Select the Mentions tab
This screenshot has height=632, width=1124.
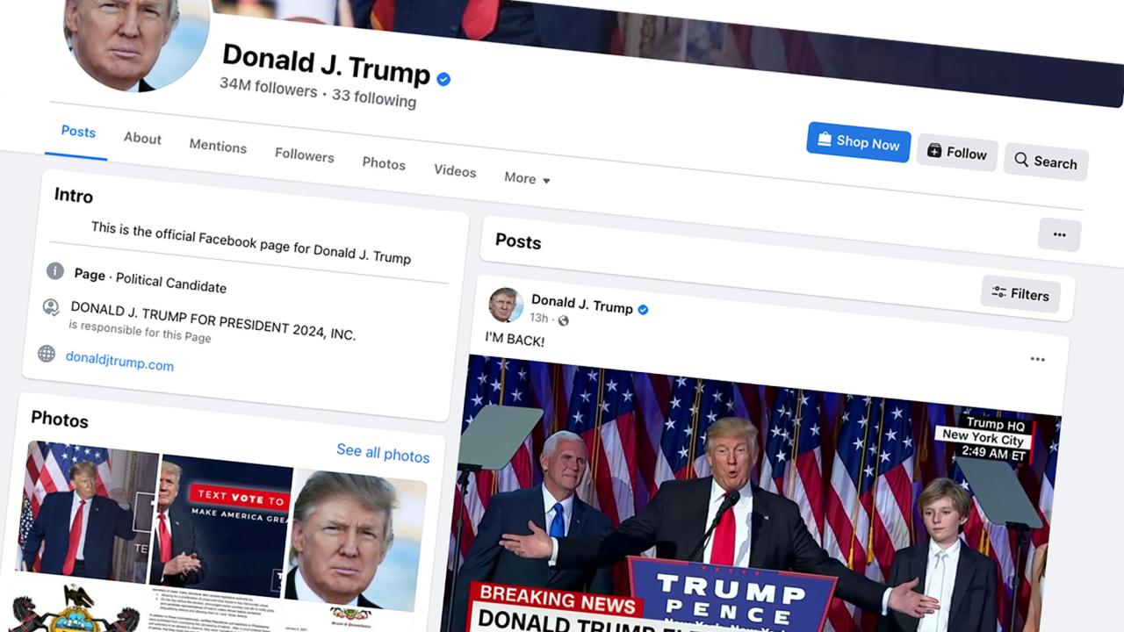pyautogui.click(x=218, y=147)
